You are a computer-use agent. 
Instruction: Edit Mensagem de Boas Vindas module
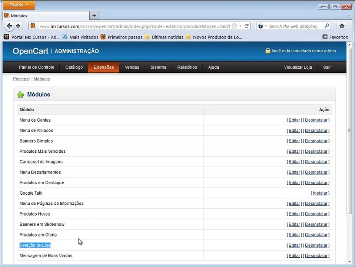coord(294,256)
